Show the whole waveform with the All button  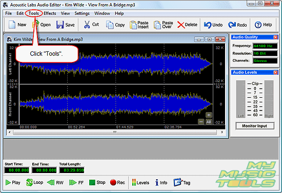(x=209, y=122)
